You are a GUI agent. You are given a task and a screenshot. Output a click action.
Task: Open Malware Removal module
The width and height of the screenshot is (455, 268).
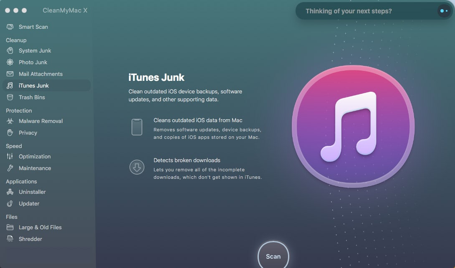pyautogui.click(x=40, y=121)
